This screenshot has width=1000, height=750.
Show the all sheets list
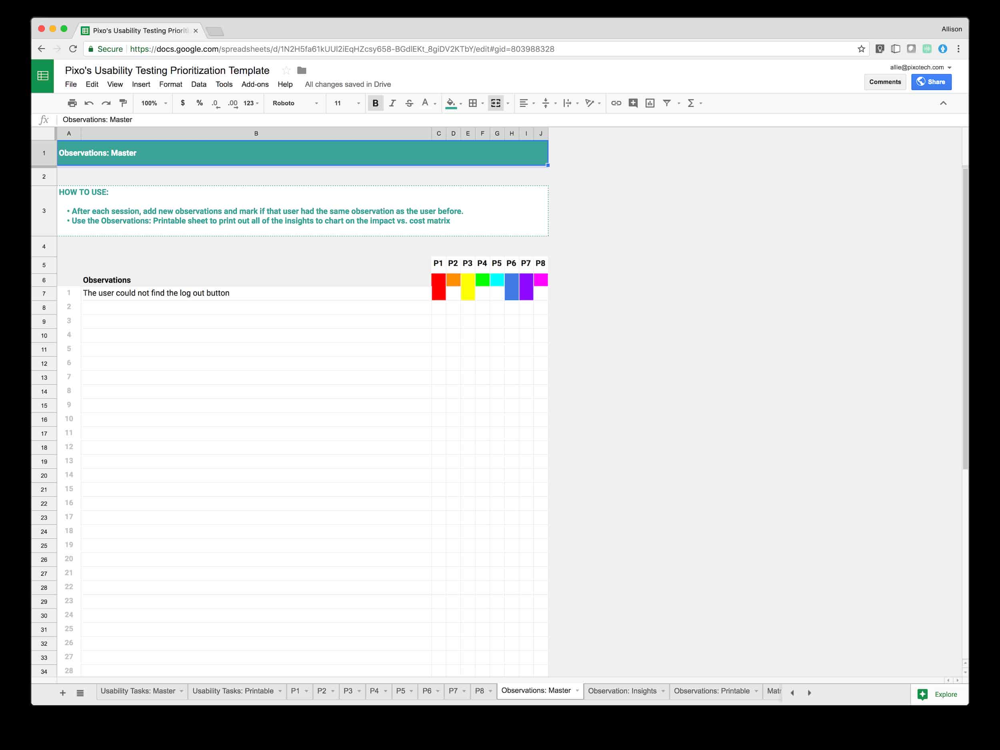tap(80, 692)
